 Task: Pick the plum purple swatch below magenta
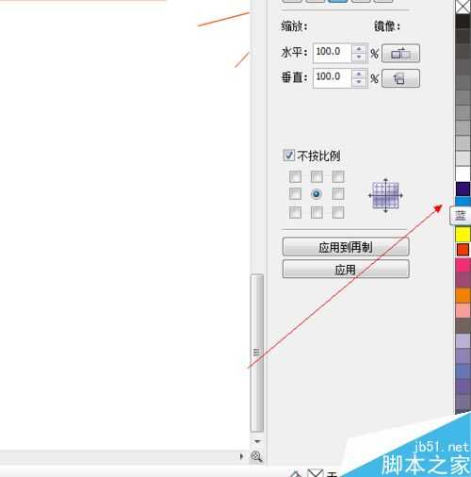[x=463, y=280]
